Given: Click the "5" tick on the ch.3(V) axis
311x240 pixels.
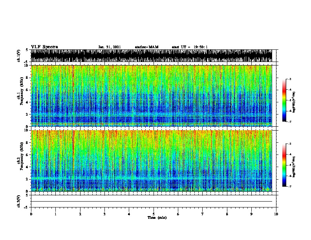Looking at the screenshot, I should point(27,195).
